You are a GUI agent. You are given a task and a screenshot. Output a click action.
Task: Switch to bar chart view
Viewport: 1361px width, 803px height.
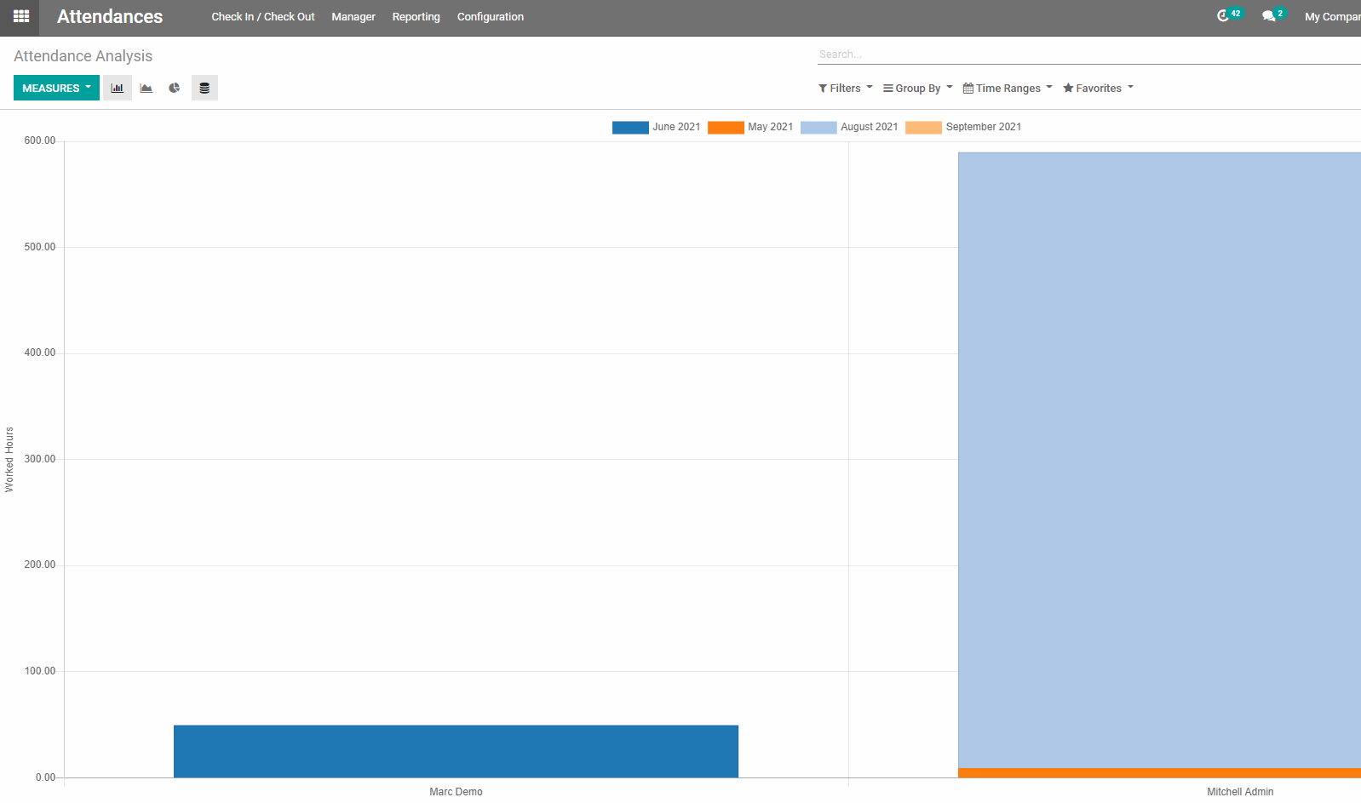118,88
